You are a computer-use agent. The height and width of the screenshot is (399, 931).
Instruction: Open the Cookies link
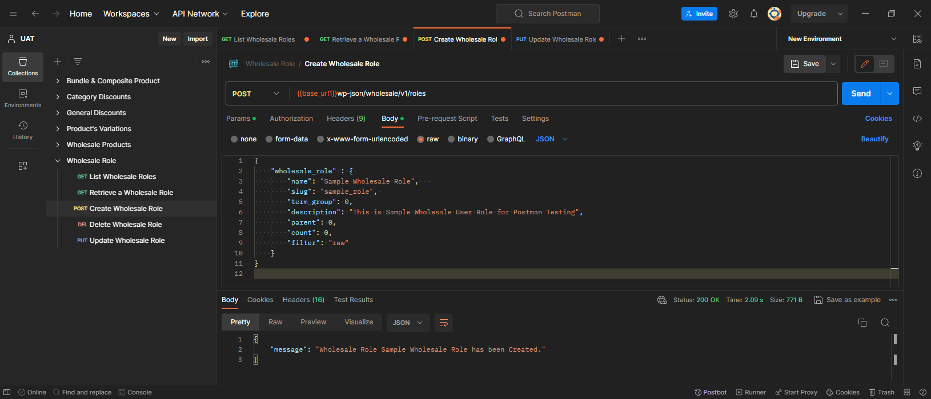[x=878, y=119]
